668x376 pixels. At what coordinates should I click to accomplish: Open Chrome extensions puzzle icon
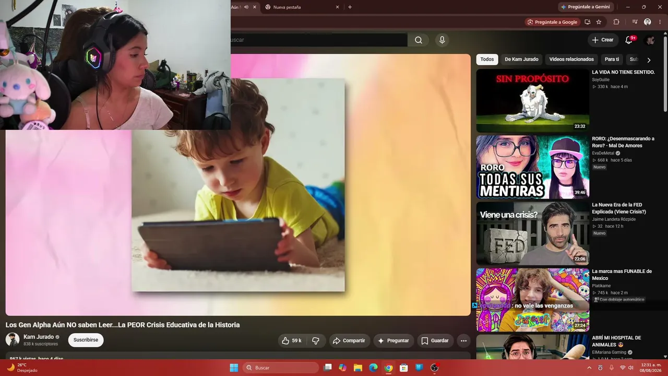click(x=616, y=22)
